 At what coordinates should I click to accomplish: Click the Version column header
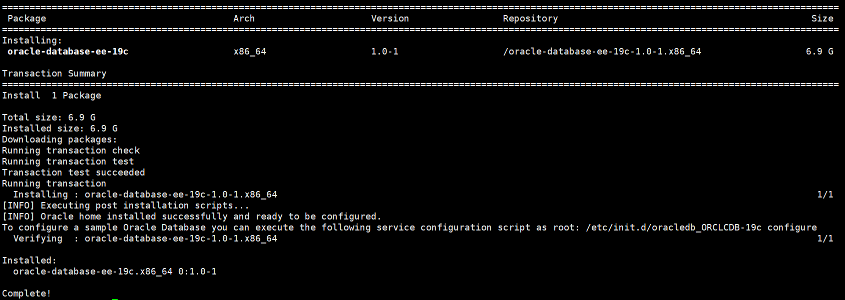[x=389, y=18]
